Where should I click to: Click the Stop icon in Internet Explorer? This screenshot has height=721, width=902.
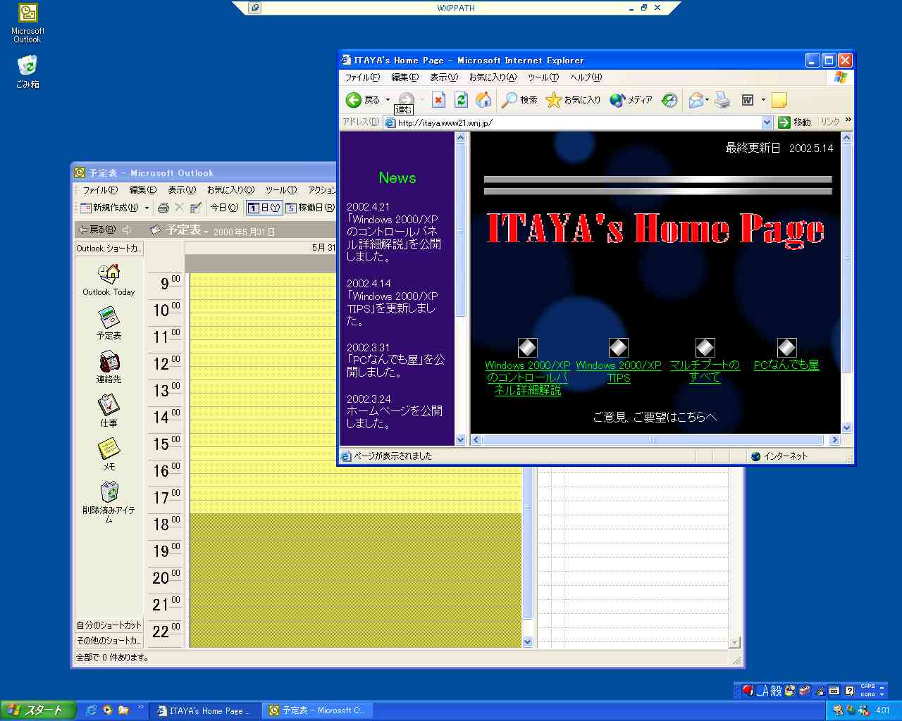[438, 100]
